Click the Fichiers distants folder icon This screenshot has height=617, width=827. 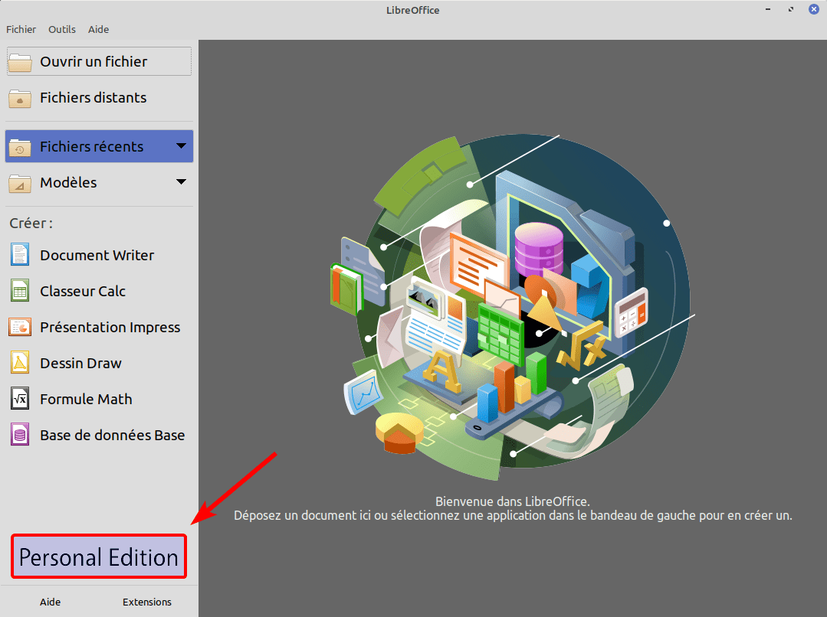coord(20,98)
